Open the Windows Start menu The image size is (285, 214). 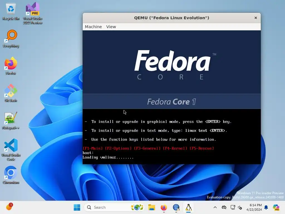[x=77, y=207]
